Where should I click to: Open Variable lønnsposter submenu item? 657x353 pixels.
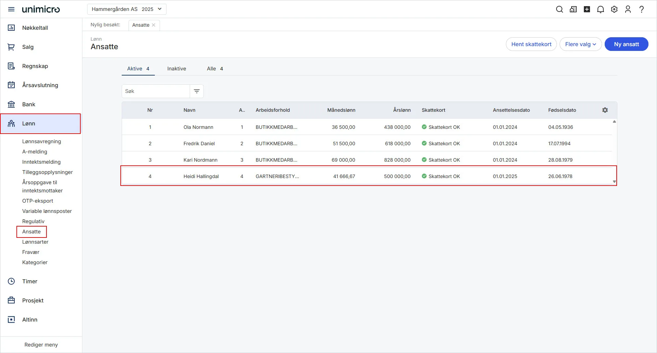[x=47, y=211]
